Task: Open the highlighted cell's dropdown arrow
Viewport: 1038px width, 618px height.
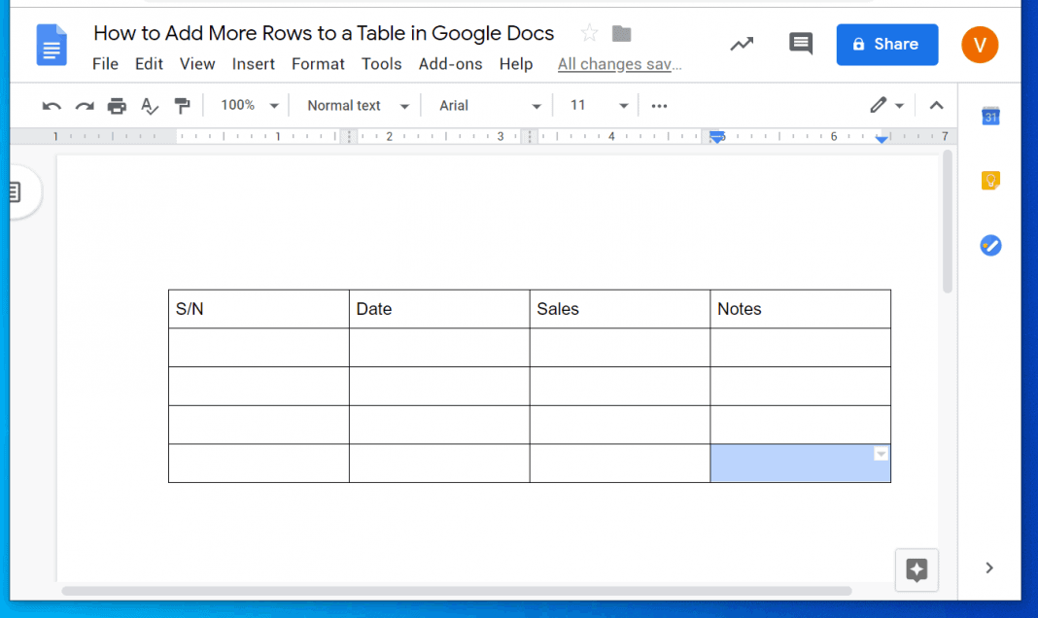Action: (881, 453)
